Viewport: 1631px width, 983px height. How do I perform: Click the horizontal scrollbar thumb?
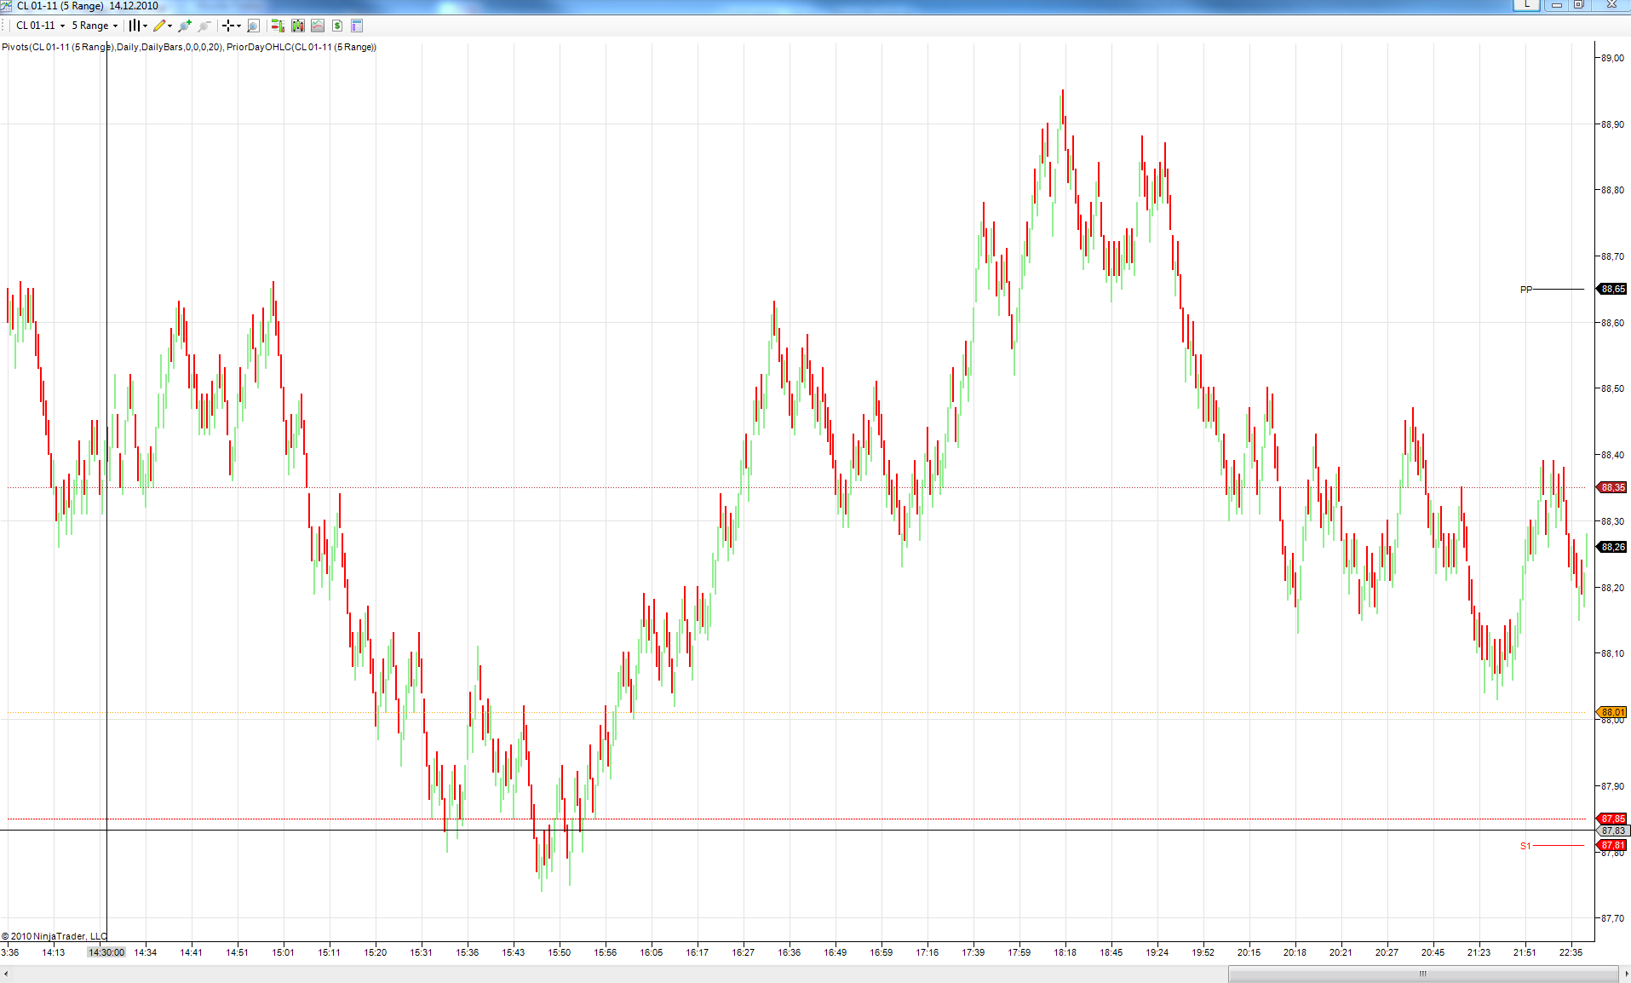tap(1422, 974)
